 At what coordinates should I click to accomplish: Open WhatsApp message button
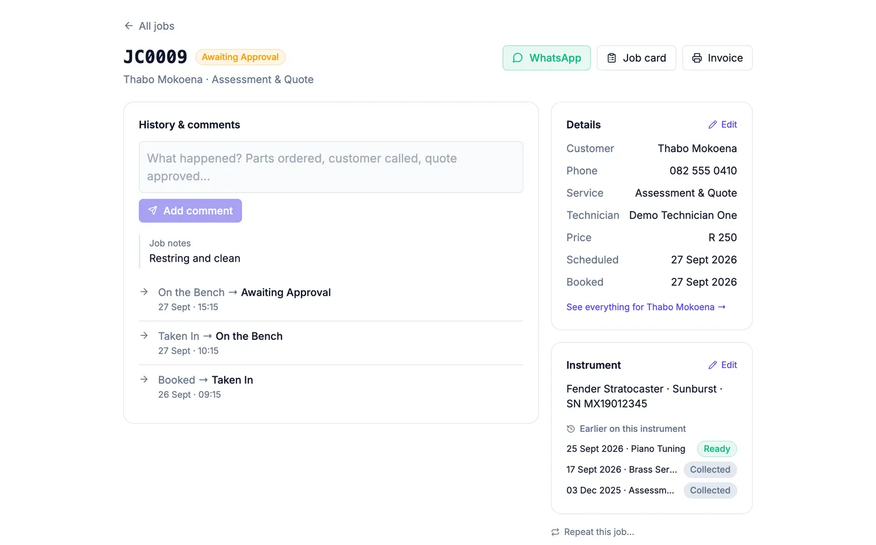pos(546,58)
